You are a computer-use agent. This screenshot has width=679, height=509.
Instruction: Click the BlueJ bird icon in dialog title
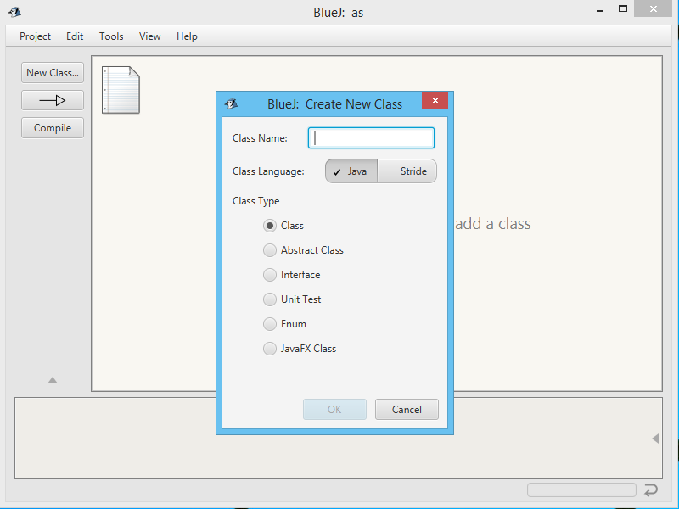click(231, 103)
